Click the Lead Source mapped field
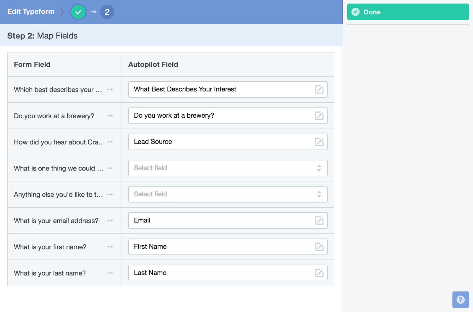This screenshot has height=312, width=473. click(228, 142)
